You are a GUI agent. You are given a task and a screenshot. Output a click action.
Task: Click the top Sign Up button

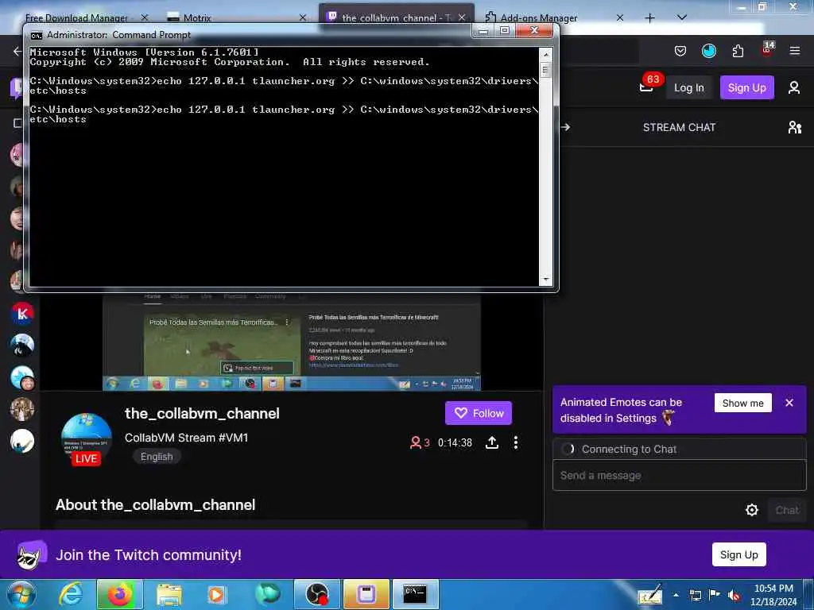point(746,87)
